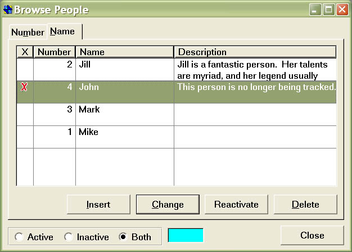The image size is (352, 252).
Task: Click the Delete button
Action: 305,205
